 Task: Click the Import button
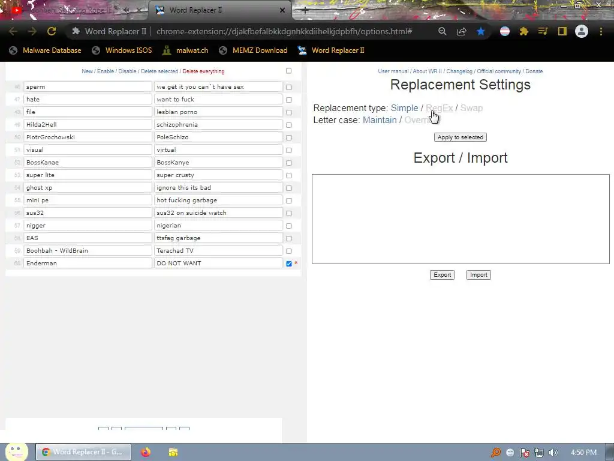click(478, 275)
